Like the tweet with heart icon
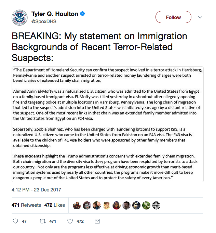The height and width of the screenshot is (233, 216). pyautogui.click(x=70, y=221)
